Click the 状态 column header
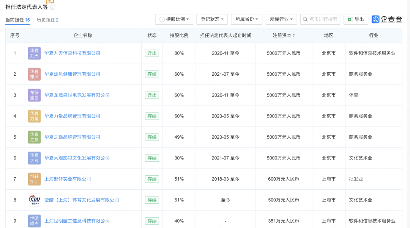410x228 pixels. (152, 36)
